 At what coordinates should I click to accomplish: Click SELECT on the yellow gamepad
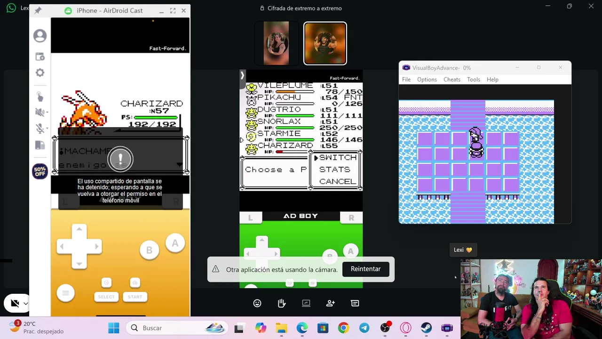pos(106,297)
